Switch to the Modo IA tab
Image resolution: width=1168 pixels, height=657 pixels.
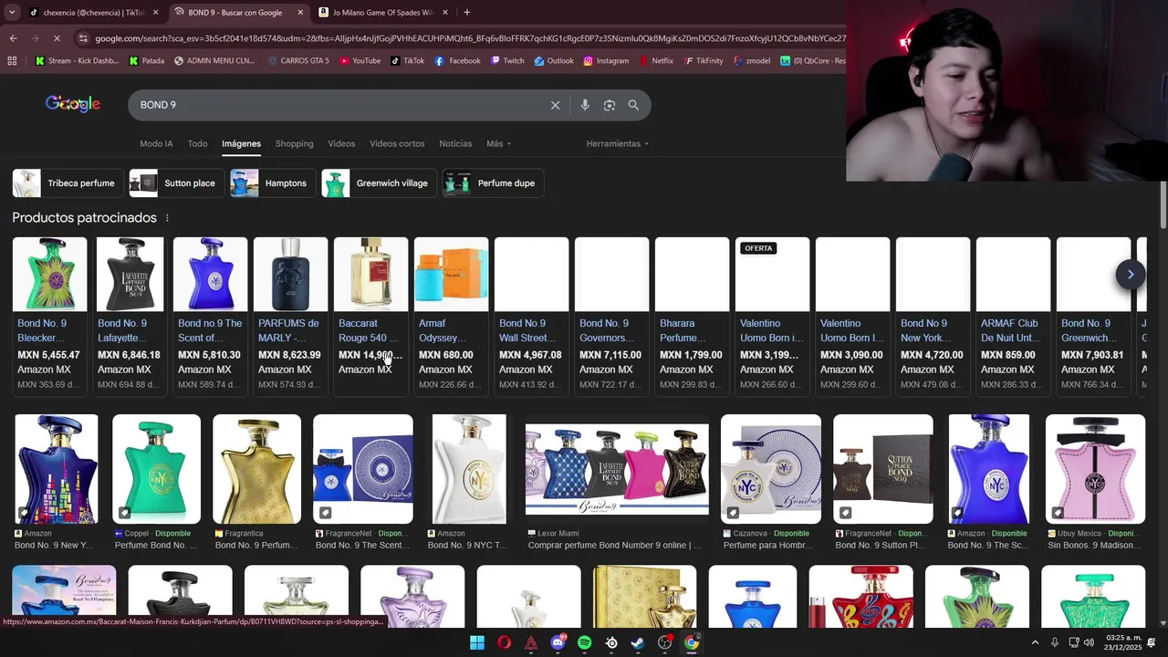[156, 144]
